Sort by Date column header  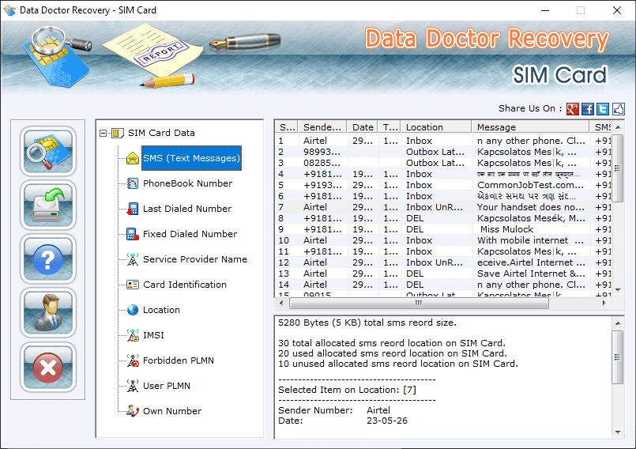coord(362,127)
